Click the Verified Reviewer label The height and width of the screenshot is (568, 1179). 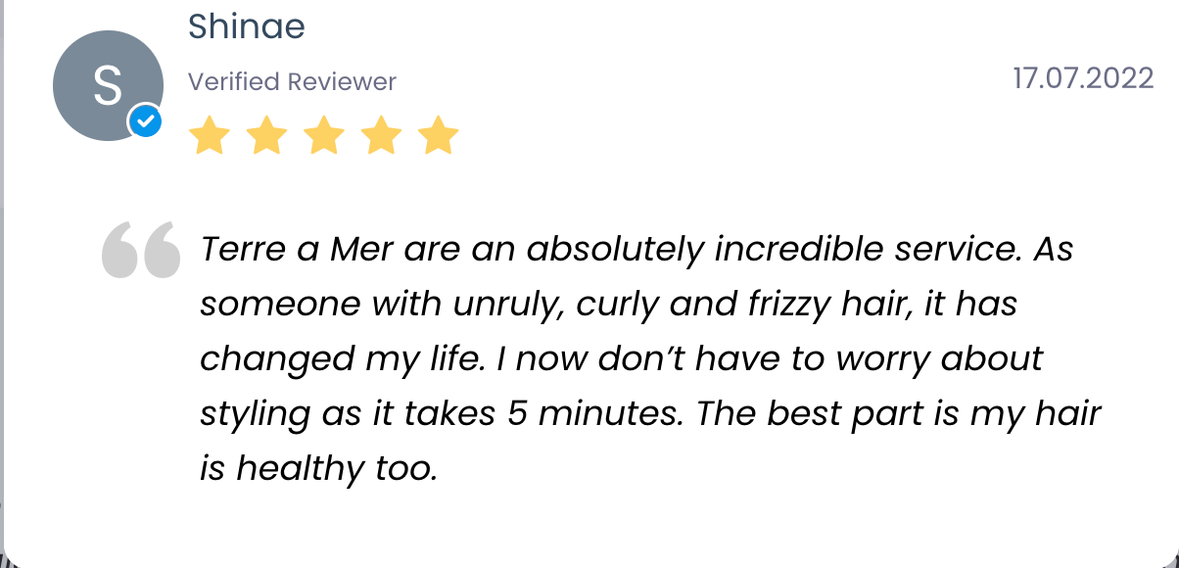click(292, 81)
